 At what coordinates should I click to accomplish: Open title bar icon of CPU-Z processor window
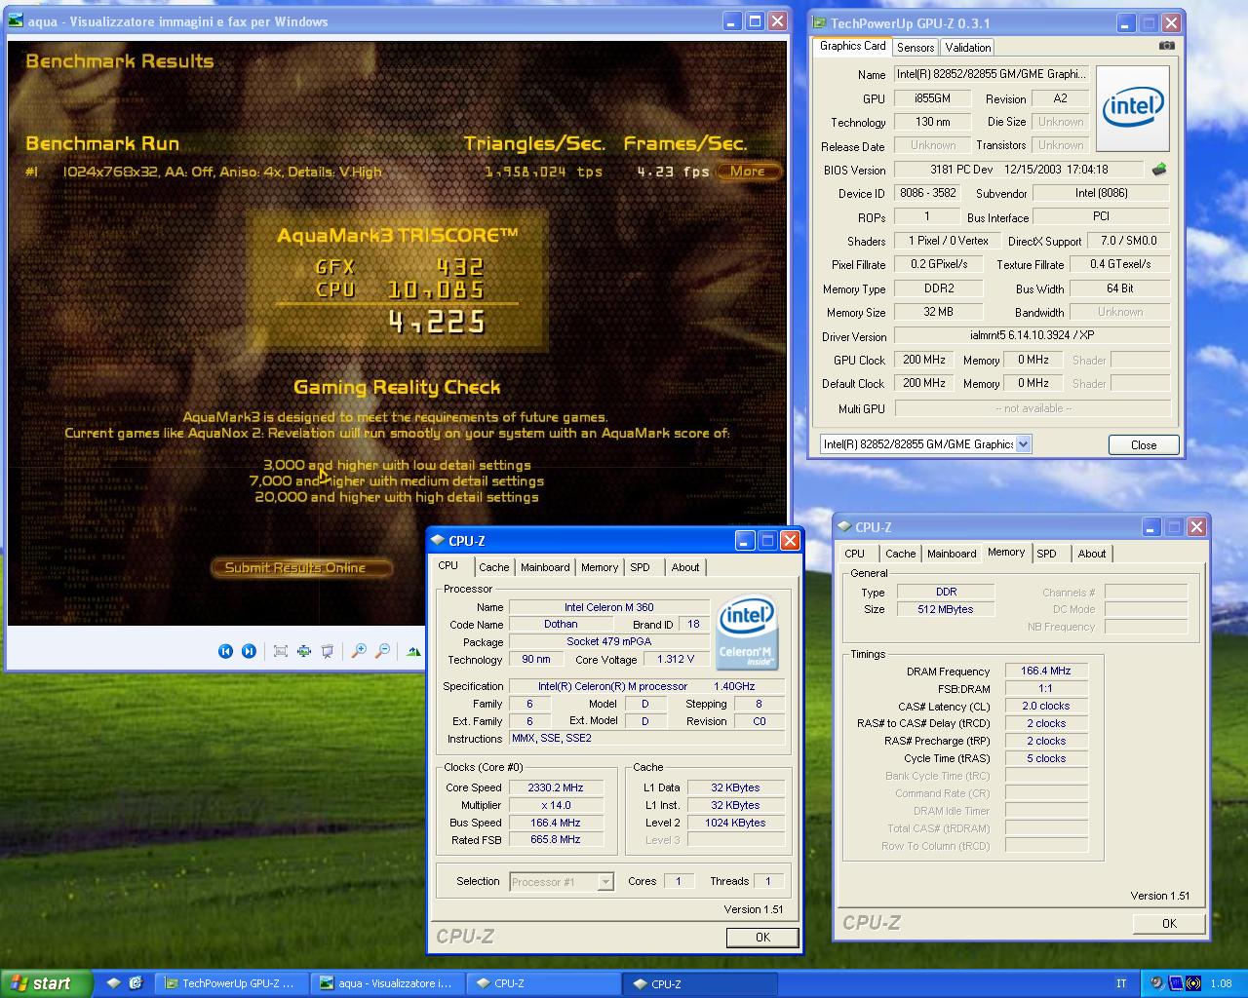point(438,541)
